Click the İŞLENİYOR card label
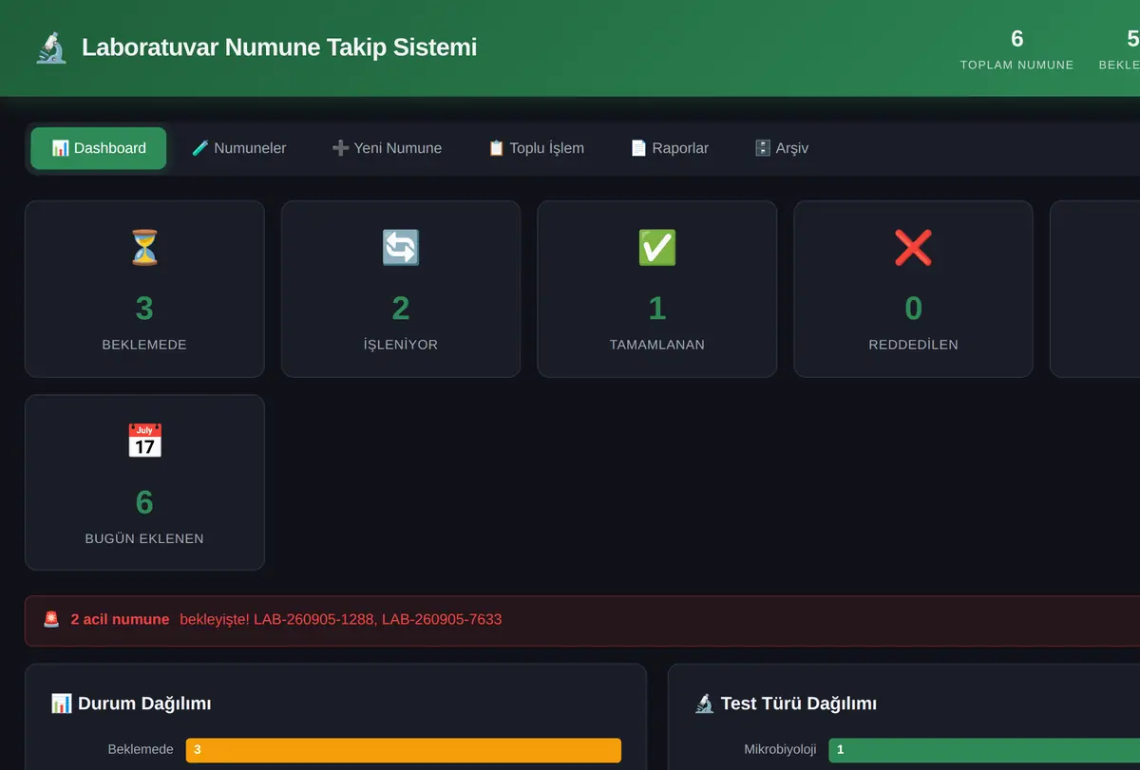Viewport: 1140px width, 770px height. [x=401, y=345]
